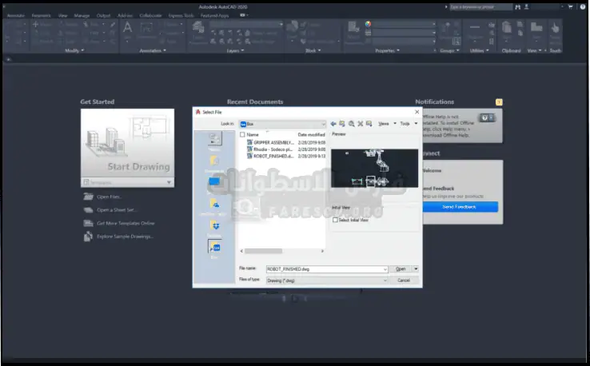Click the Open button in Select File

[401, 269]
